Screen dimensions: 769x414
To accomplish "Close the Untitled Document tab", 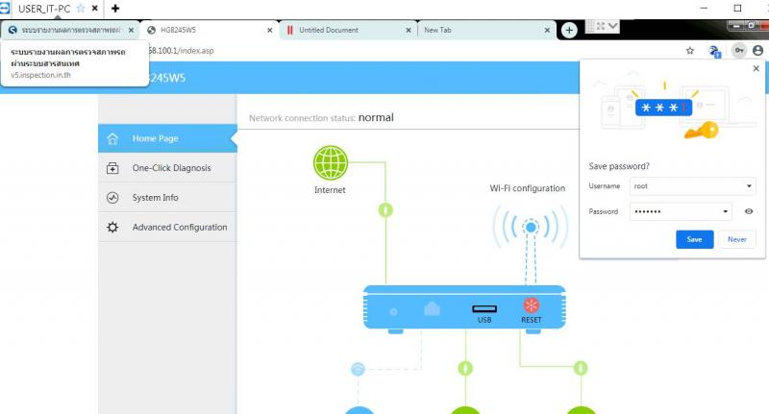I will click(409, 31).
